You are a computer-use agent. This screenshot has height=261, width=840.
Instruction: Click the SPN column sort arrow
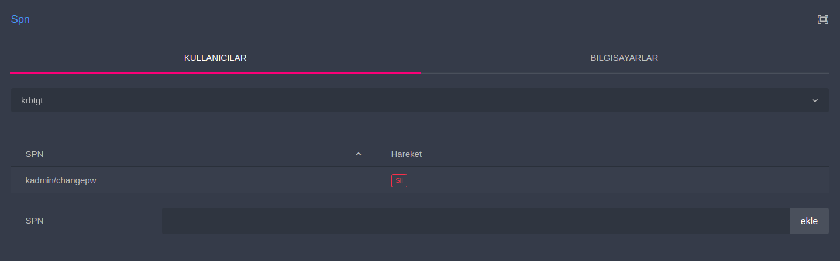click(x=359, y=154)
